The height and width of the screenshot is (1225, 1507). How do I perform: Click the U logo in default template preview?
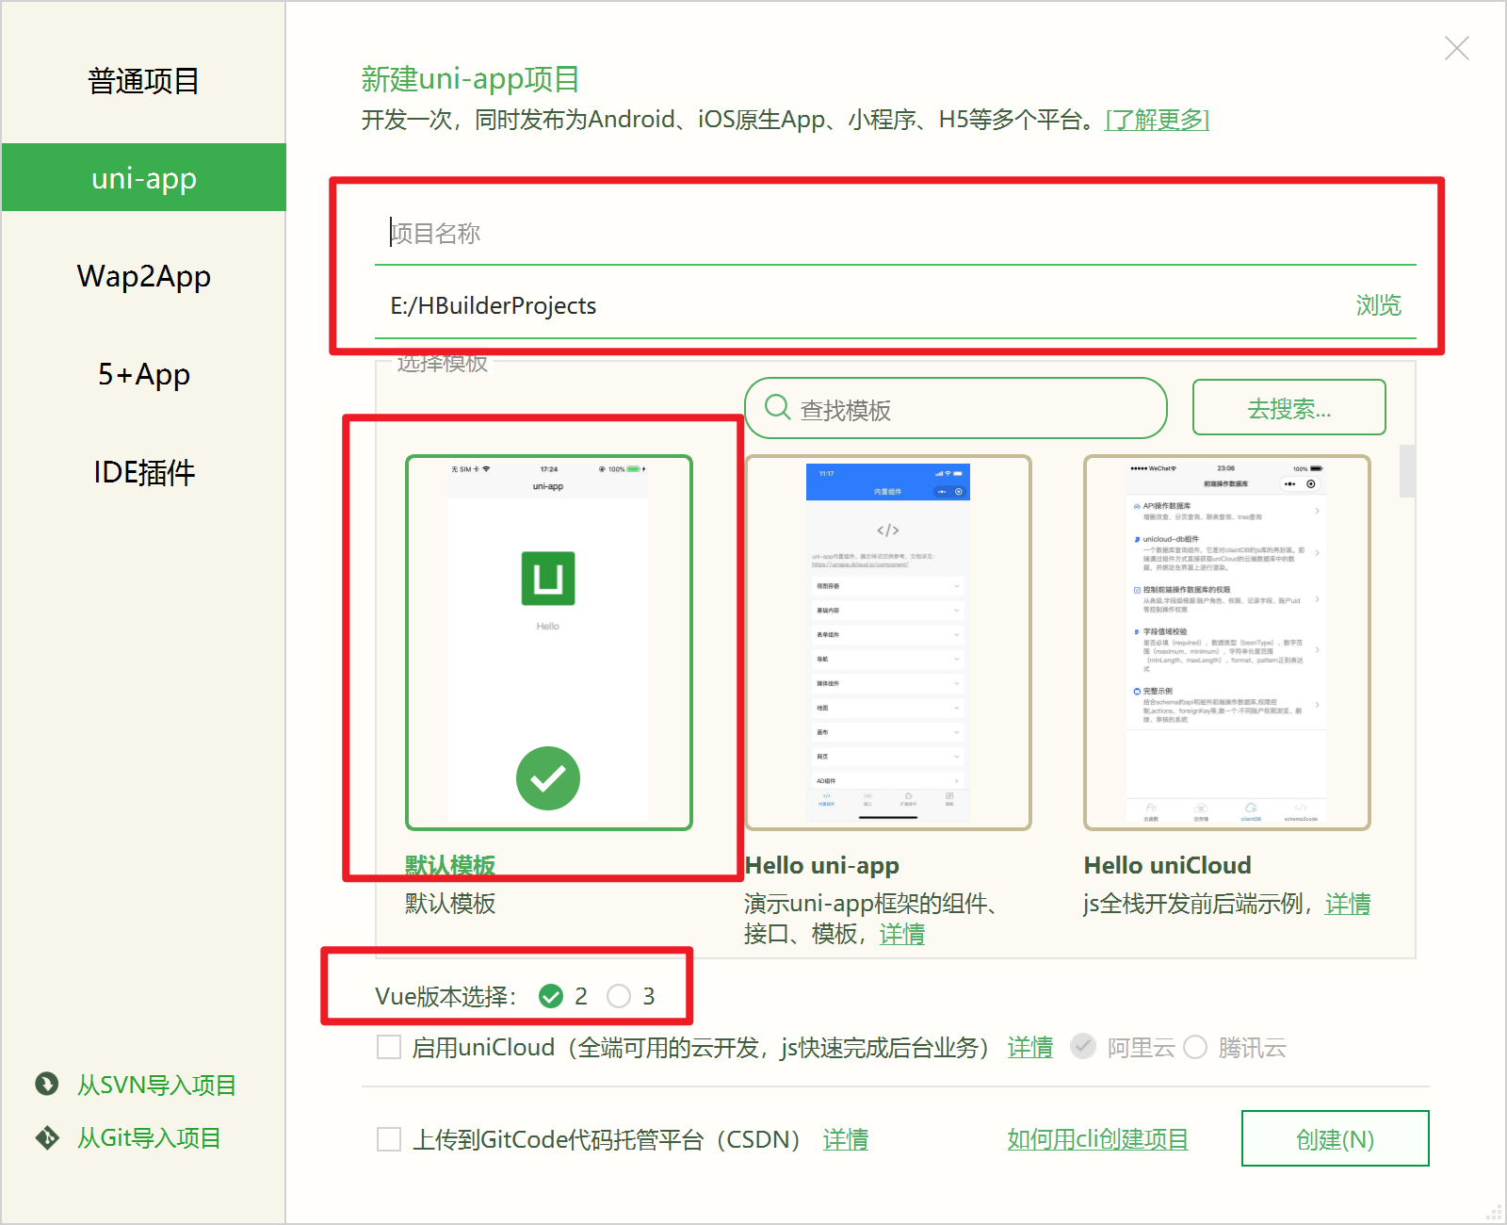click(x=548, y=578)
